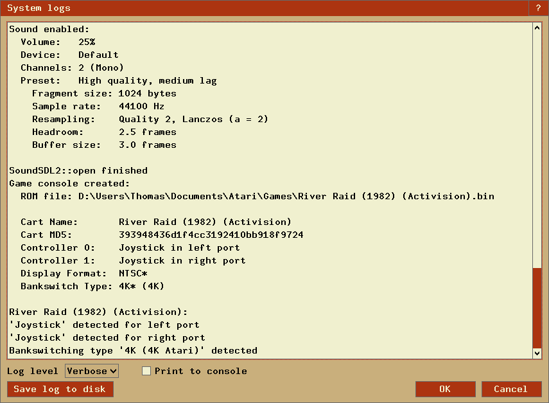The width and height of the screenshot is (549, 403).
Task: Click the 'Print to console' label text
Action: point(201,371)
